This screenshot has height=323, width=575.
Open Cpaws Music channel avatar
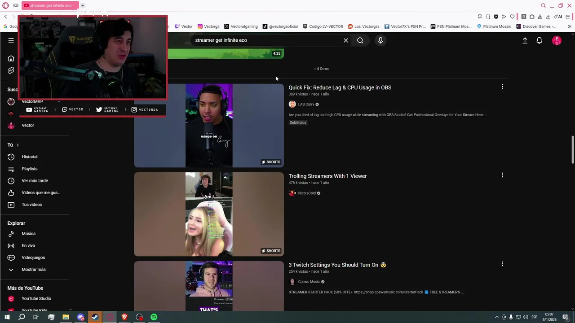[292, 282]
